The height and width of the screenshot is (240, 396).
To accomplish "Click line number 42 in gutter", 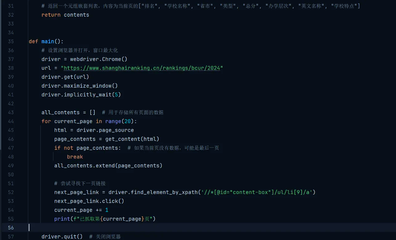I will pyautogui.click(x=11, y=103).
